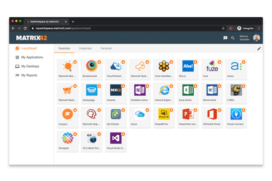The width and height of the screenshot is (272, 181).
Task: Toggle the favorite star on Asana
Action: tap(244, 62)
